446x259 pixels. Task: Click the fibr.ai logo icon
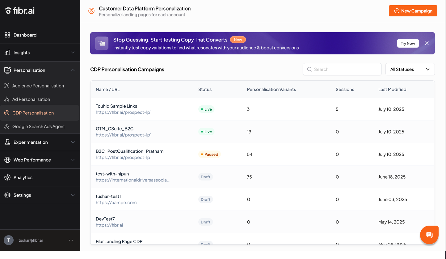[8, 11]
